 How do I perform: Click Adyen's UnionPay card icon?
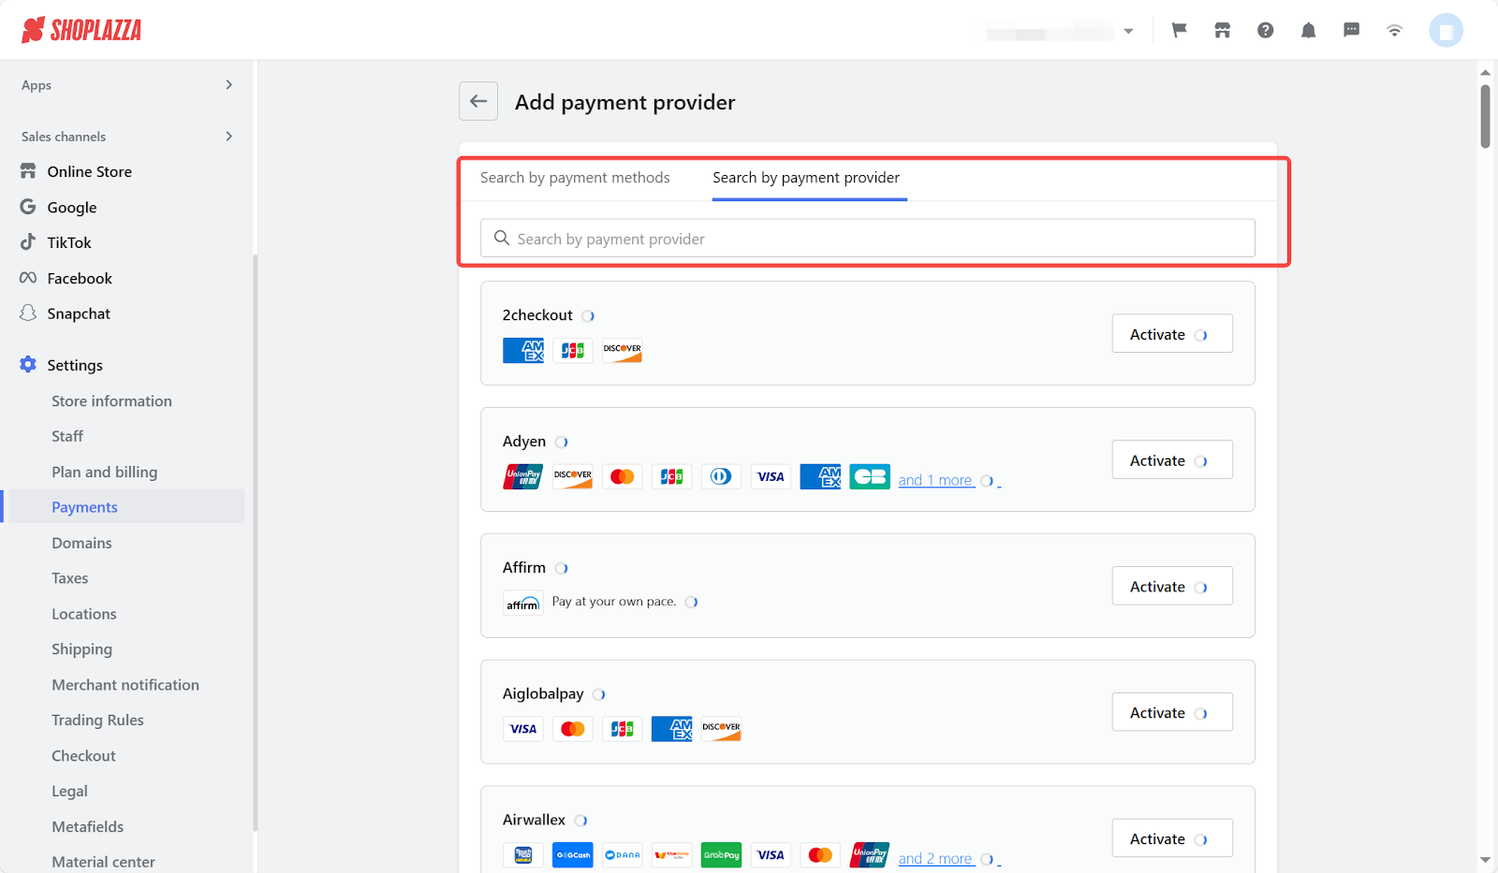coord(523,477)
